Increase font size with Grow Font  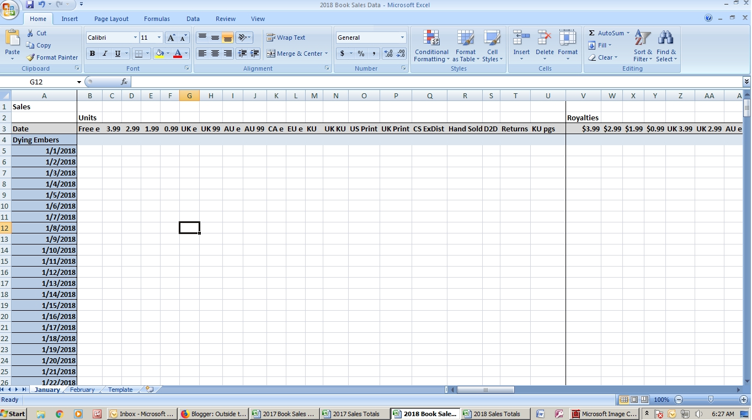tap(172, 38)
